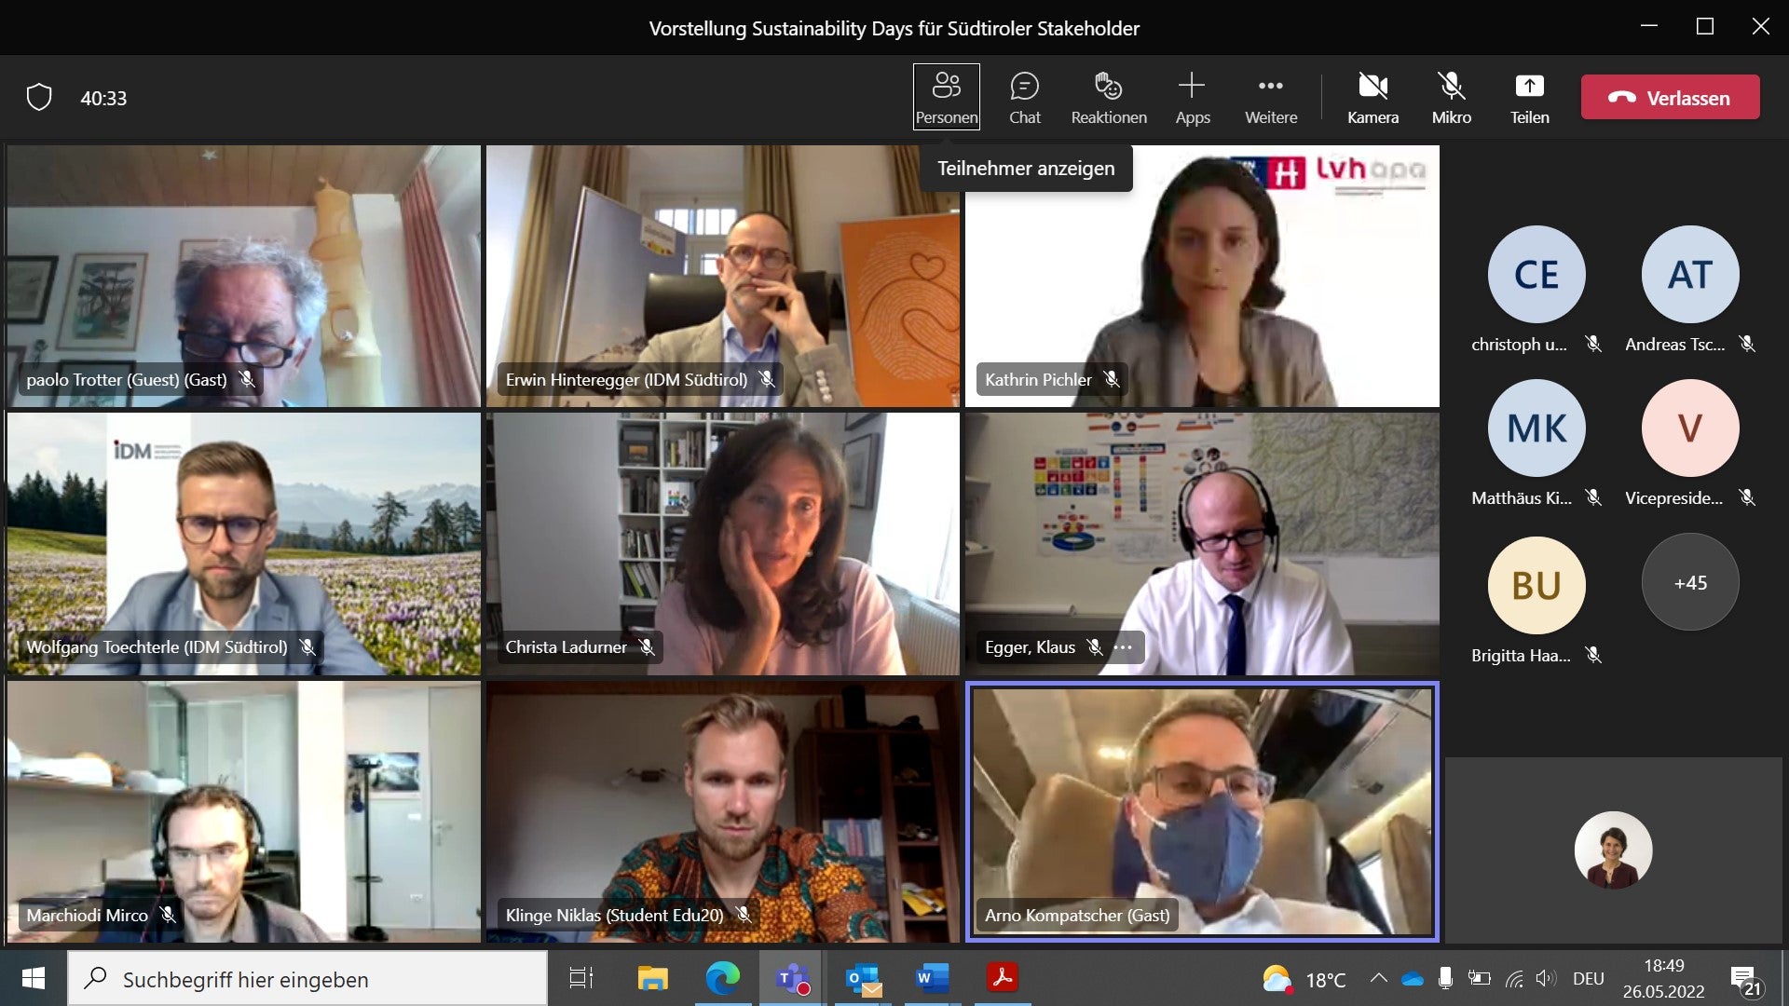Open the Reaktionen reactions menu
Screen dimensions: 1789x1006
click(x=1108, y=97)
